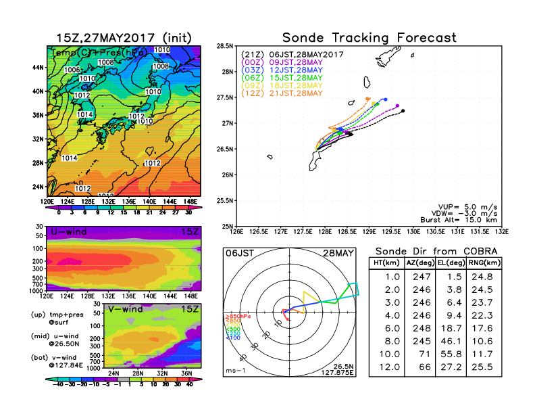
Task: Click the green '<500' hodograph legend entry
Action: 232,329
